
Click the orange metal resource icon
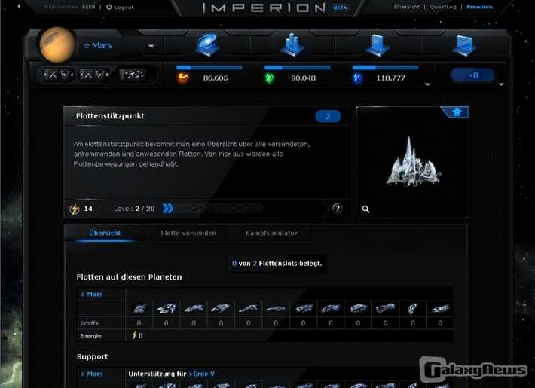[183, 78]
